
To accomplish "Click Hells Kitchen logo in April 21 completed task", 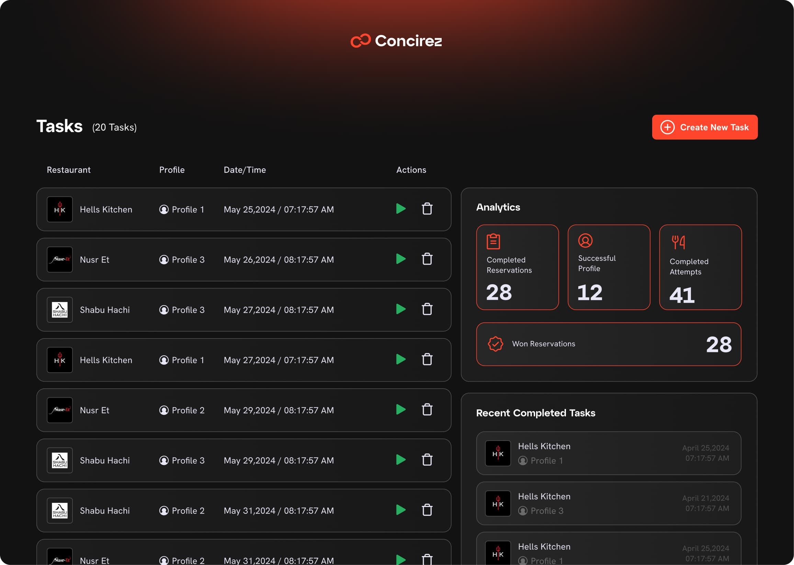I will pos(498,503).
